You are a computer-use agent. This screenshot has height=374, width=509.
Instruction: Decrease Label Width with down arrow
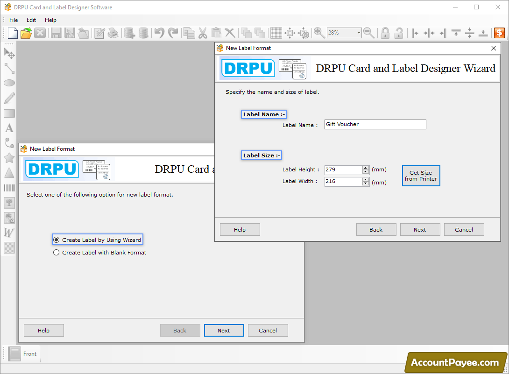366,183
